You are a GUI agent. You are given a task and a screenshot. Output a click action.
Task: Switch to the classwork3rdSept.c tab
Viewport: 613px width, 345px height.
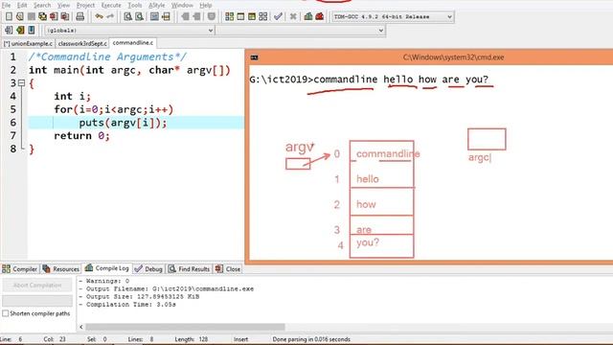point(82,43)
